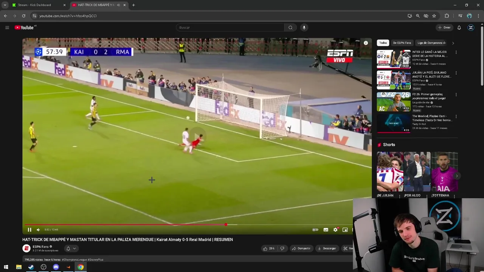Screen dimensions: 484x272
Task: Open options menu for Inter video
Action: 456,52
